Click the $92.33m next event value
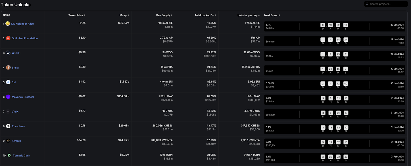The width and height of the screenshot is (411, 166). 270,115
